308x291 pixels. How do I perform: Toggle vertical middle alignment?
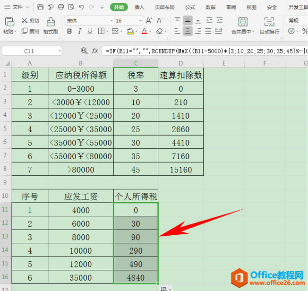188,20
